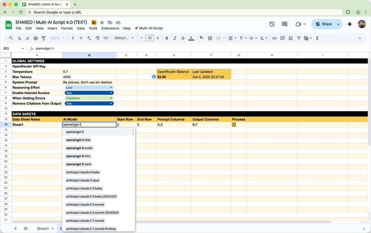Collapse the toolbar with chevron
The image size is (371, 233).
(x=360, y=38)
